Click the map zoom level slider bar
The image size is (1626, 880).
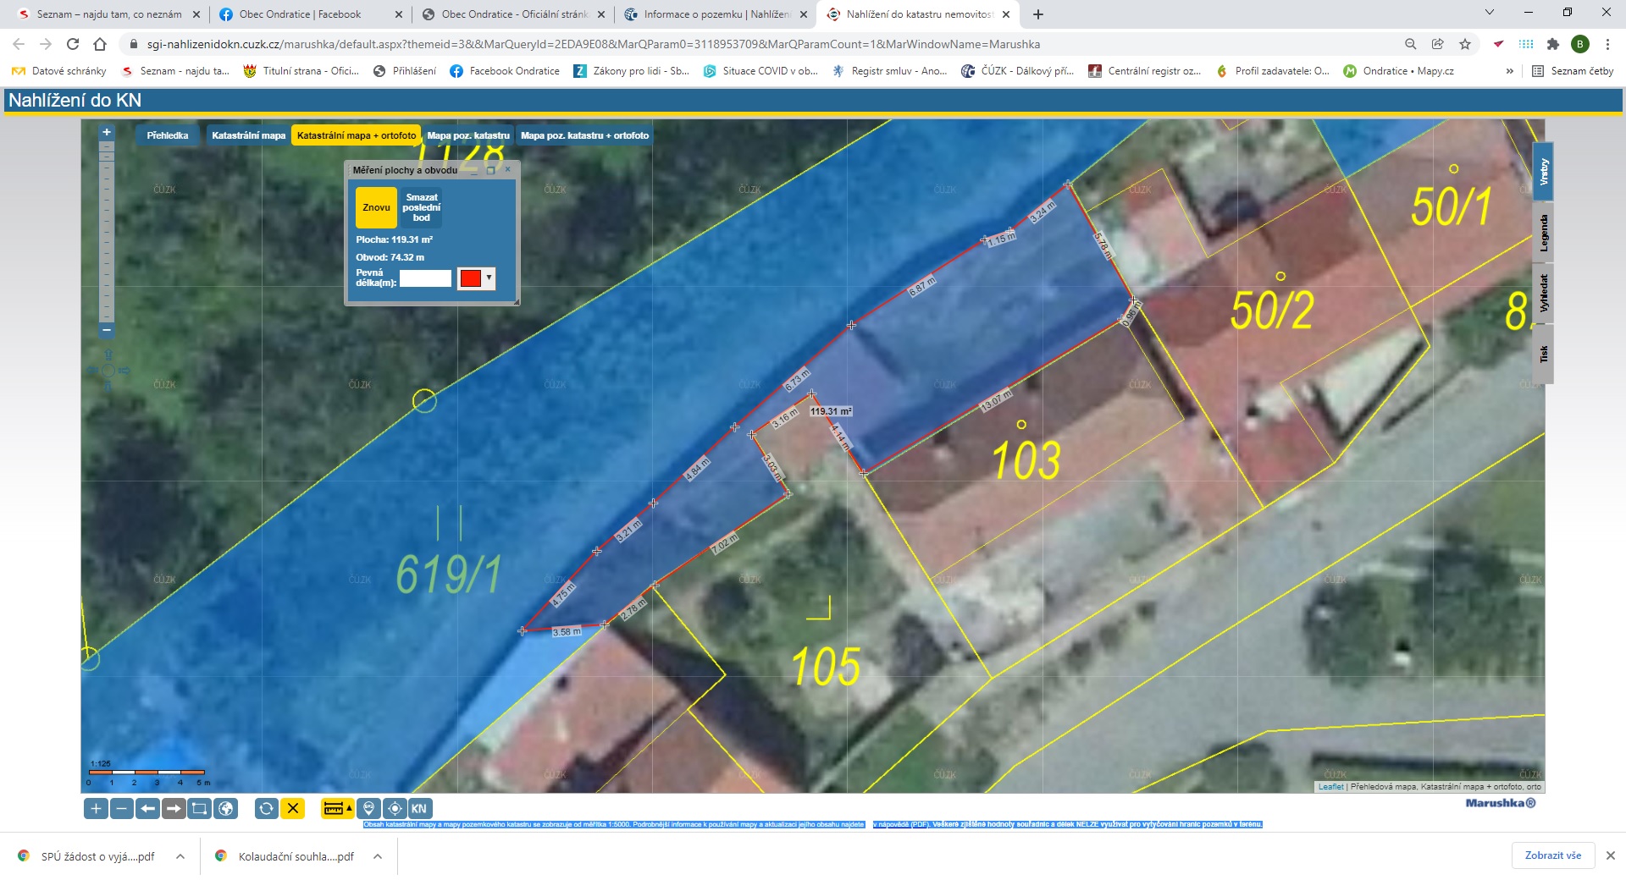(x=107, y=228)
